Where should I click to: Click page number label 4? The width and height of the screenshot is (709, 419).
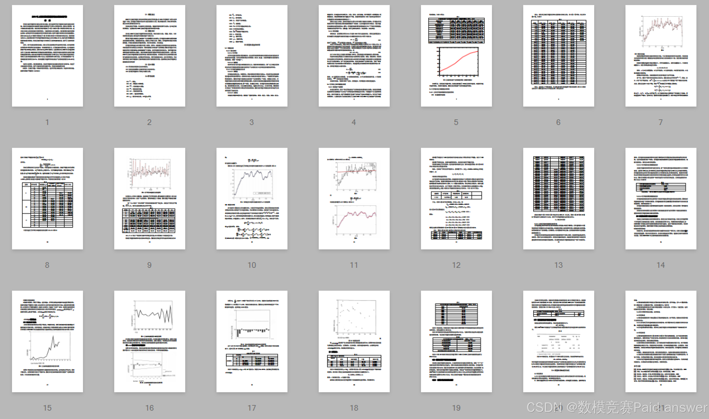click(354, 122)
